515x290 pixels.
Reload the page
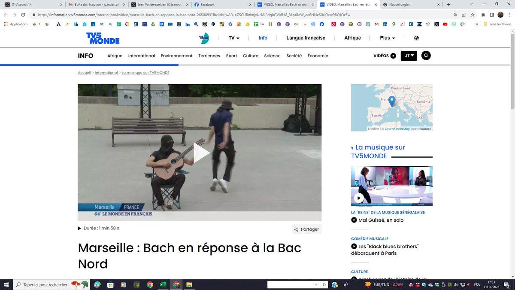point(23,15)
